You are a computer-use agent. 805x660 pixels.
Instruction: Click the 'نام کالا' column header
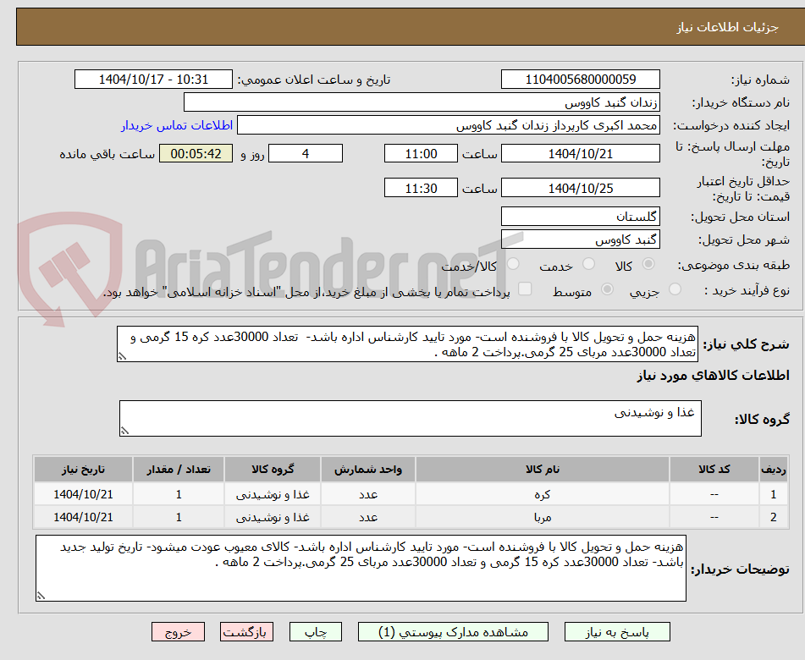pos(542,469)
